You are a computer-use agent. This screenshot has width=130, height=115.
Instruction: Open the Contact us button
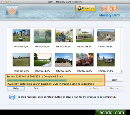coord(86,8)
